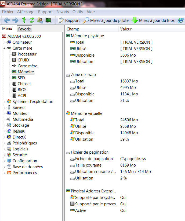
Task: Expand the Moniteur tree node
Action: click(x=4, y=113)
